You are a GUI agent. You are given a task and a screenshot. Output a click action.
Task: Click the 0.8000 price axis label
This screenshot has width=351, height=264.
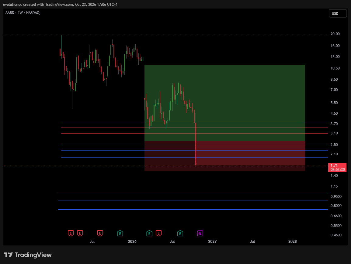(x=336, y=206)
